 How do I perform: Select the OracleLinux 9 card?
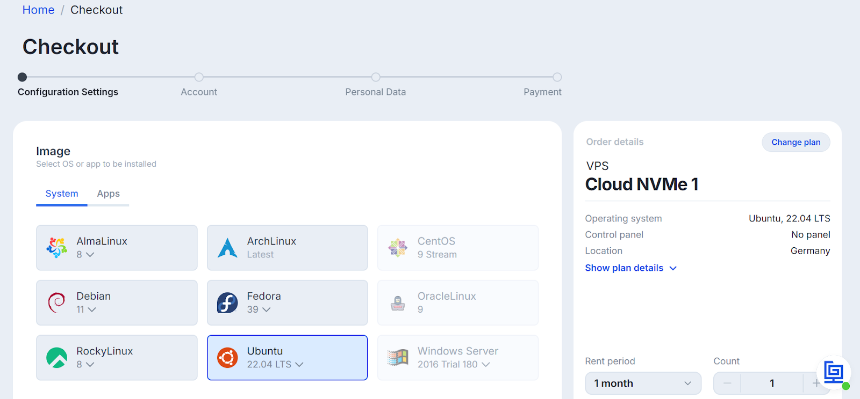coord(458,303)
